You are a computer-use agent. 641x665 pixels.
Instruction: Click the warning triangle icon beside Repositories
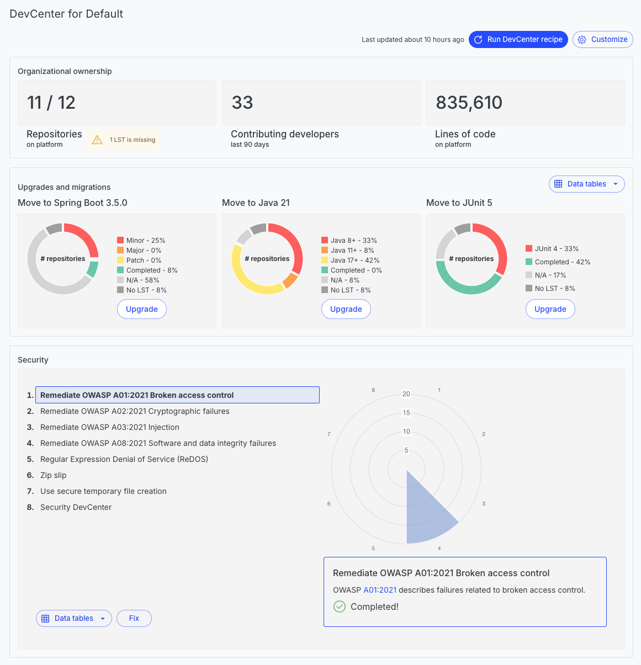coord(97,140)
